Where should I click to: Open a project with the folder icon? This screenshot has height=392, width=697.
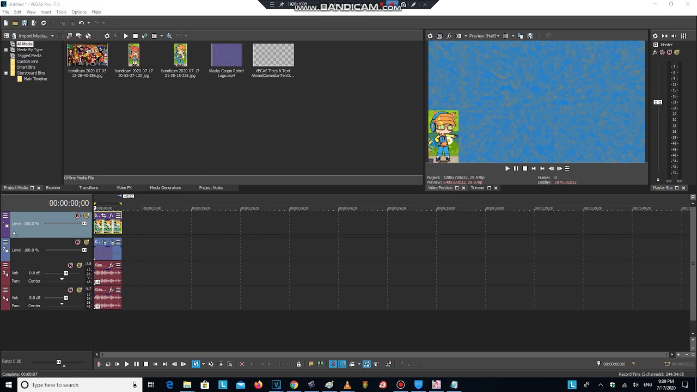tap(15, 23)
